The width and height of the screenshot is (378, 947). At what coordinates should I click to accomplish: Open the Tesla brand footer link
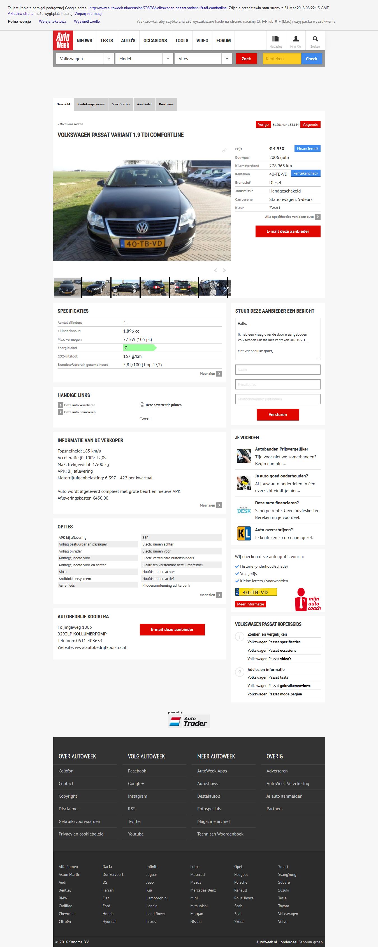282,898
